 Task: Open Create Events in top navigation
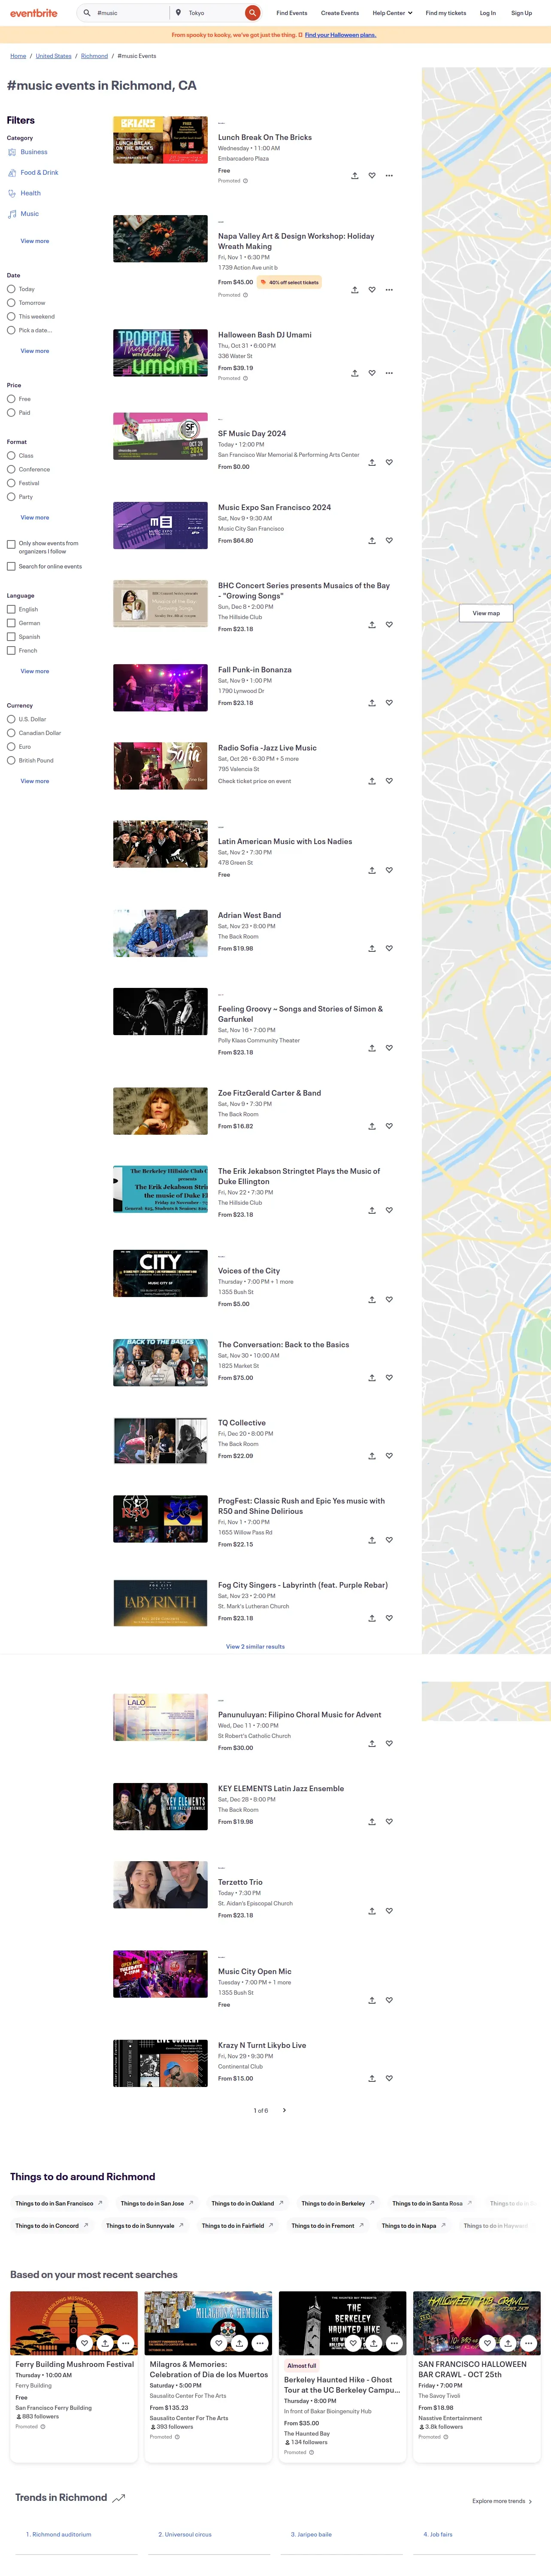click(340, 13)
